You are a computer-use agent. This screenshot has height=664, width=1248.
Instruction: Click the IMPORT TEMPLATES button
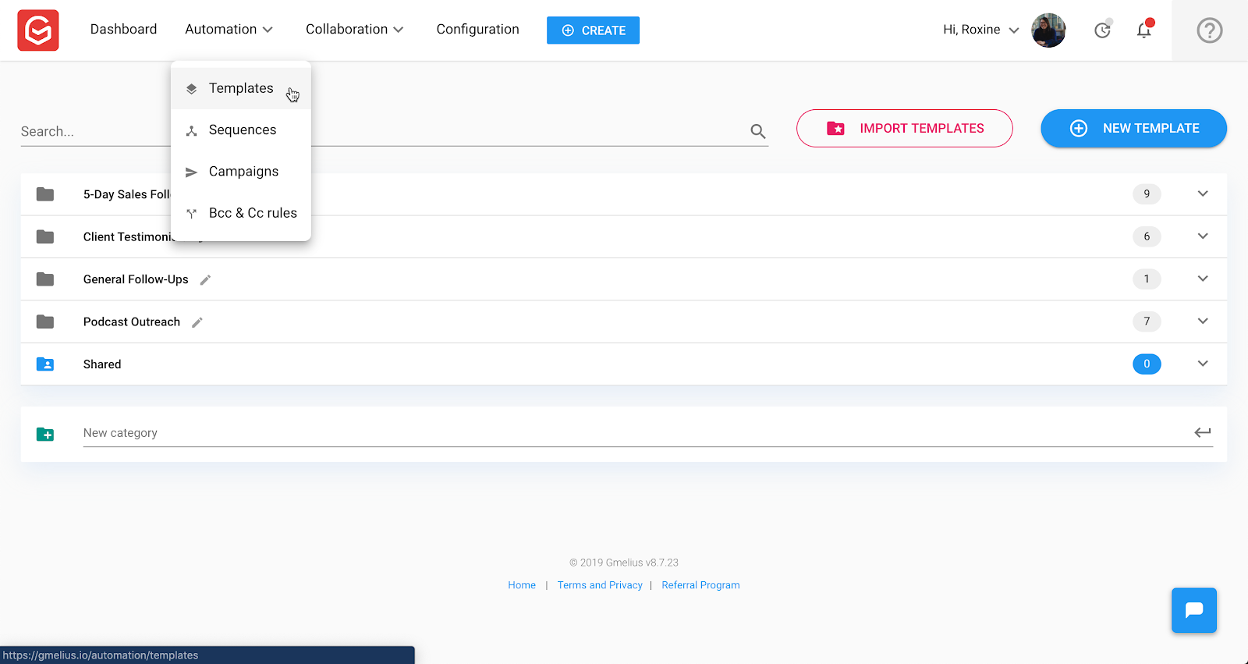pos(905,128)
